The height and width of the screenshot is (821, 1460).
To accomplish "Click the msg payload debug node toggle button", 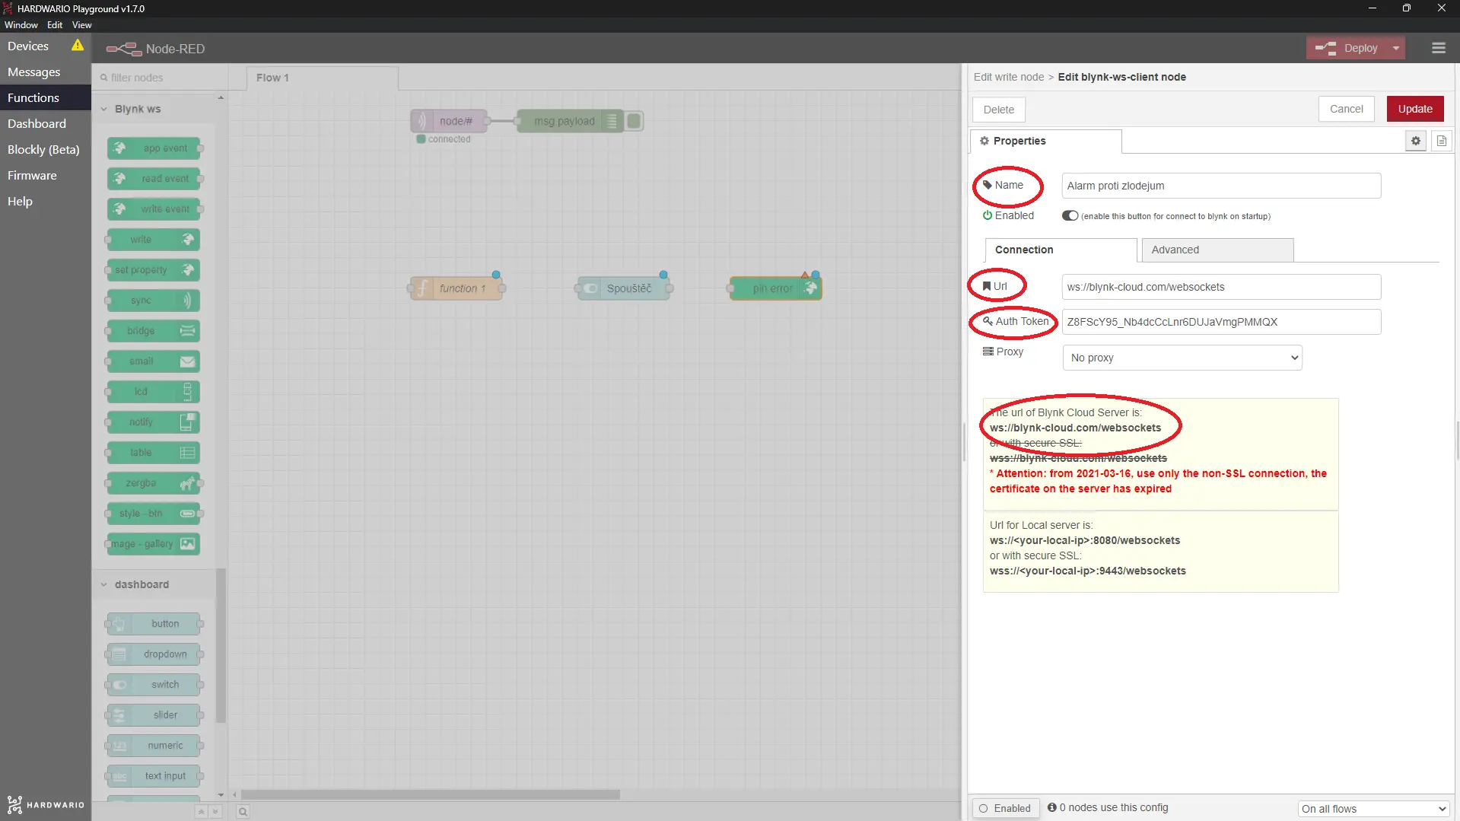I will [635, 121].
